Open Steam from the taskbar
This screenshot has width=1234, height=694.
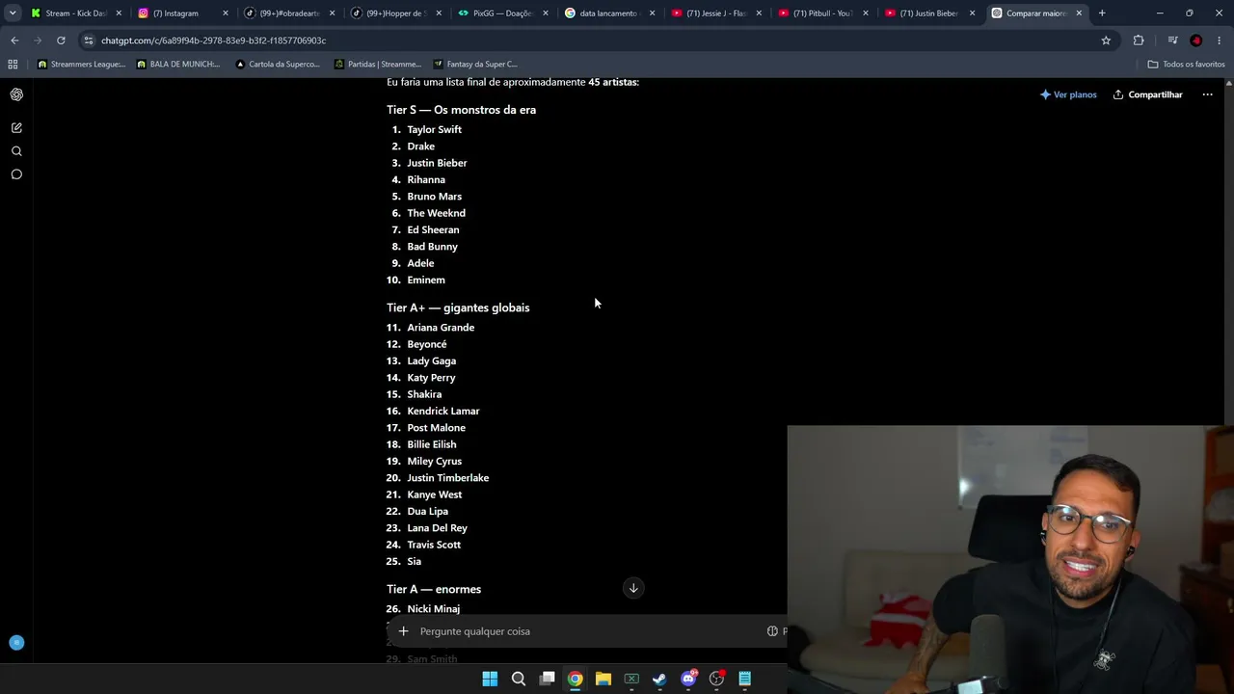659,679
